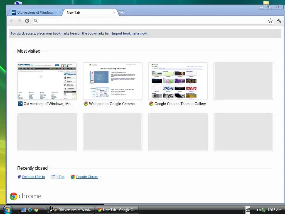Reopen the recently closed Google Chrom... link

(x=89, y=177)
